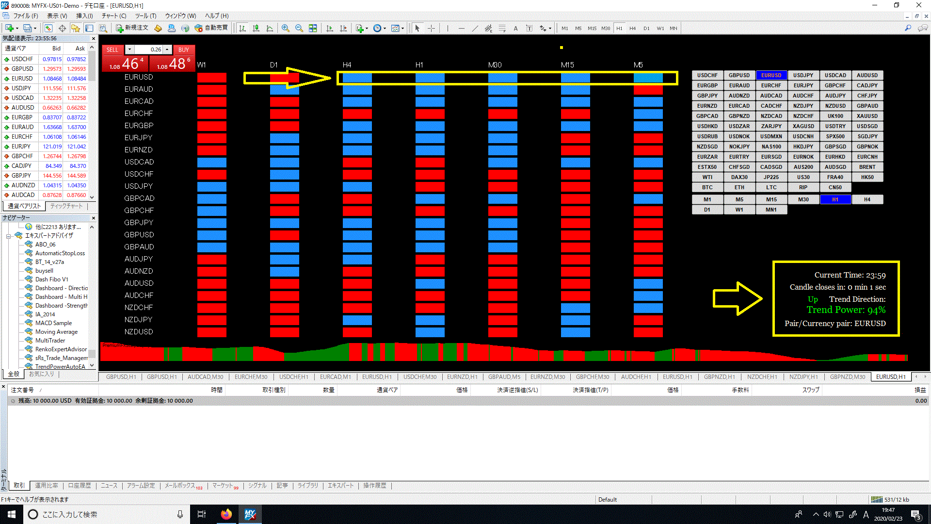Select the MACD Sample expert advisor
This screenshot has width=931, height=524.
click(53, 323)
